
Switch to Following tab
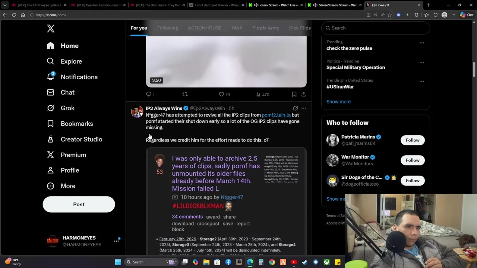pos(167,28)
